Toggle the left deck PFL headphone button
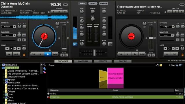The image size is (185, 104). pos(75,44)
